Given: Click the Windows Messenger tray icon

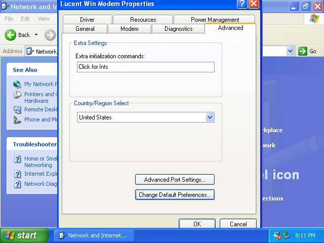Looking at the screenshot, I should (x=277, y=235).
